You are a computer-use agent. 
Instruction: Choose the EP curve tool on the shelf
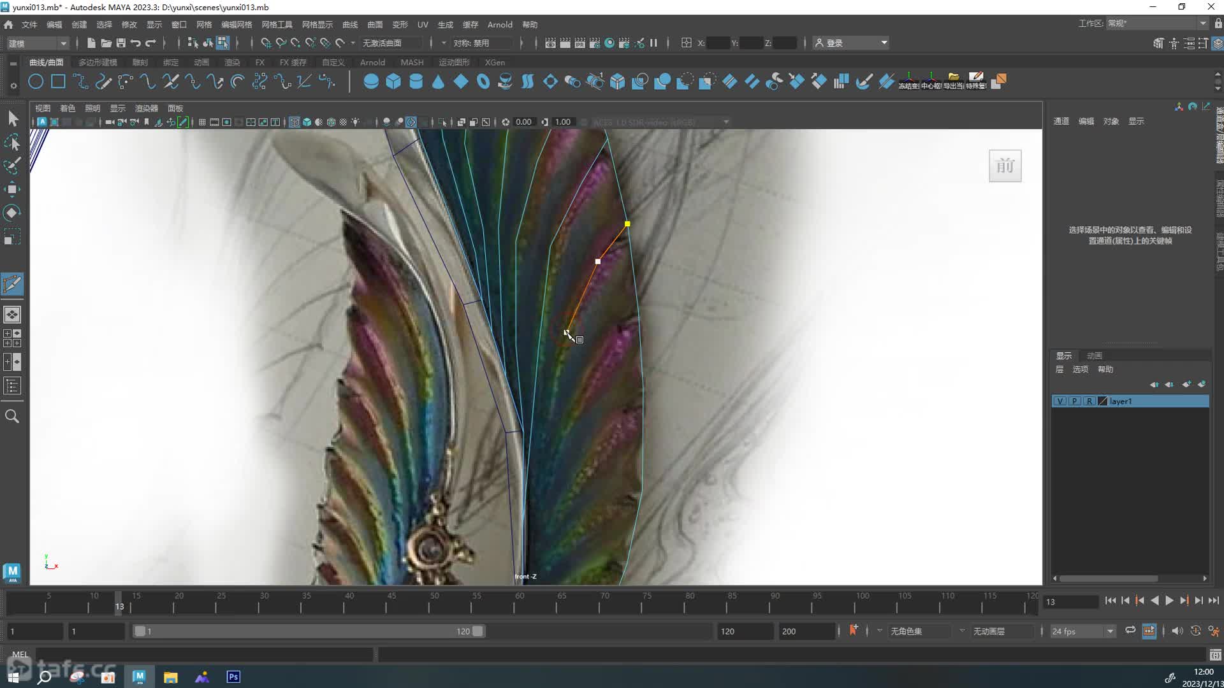80,82
